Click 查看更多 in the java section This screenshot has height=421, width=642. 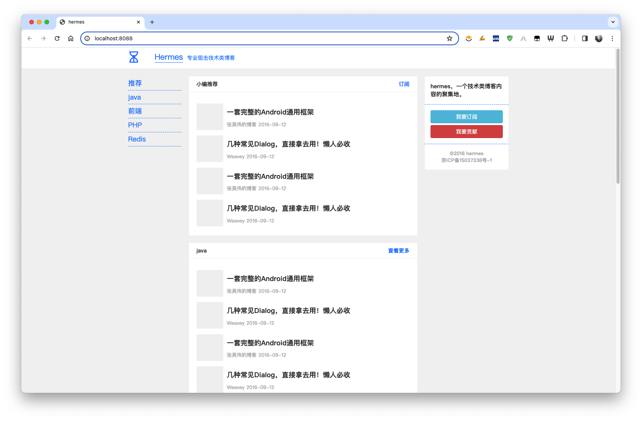click(x=399, y=251)
